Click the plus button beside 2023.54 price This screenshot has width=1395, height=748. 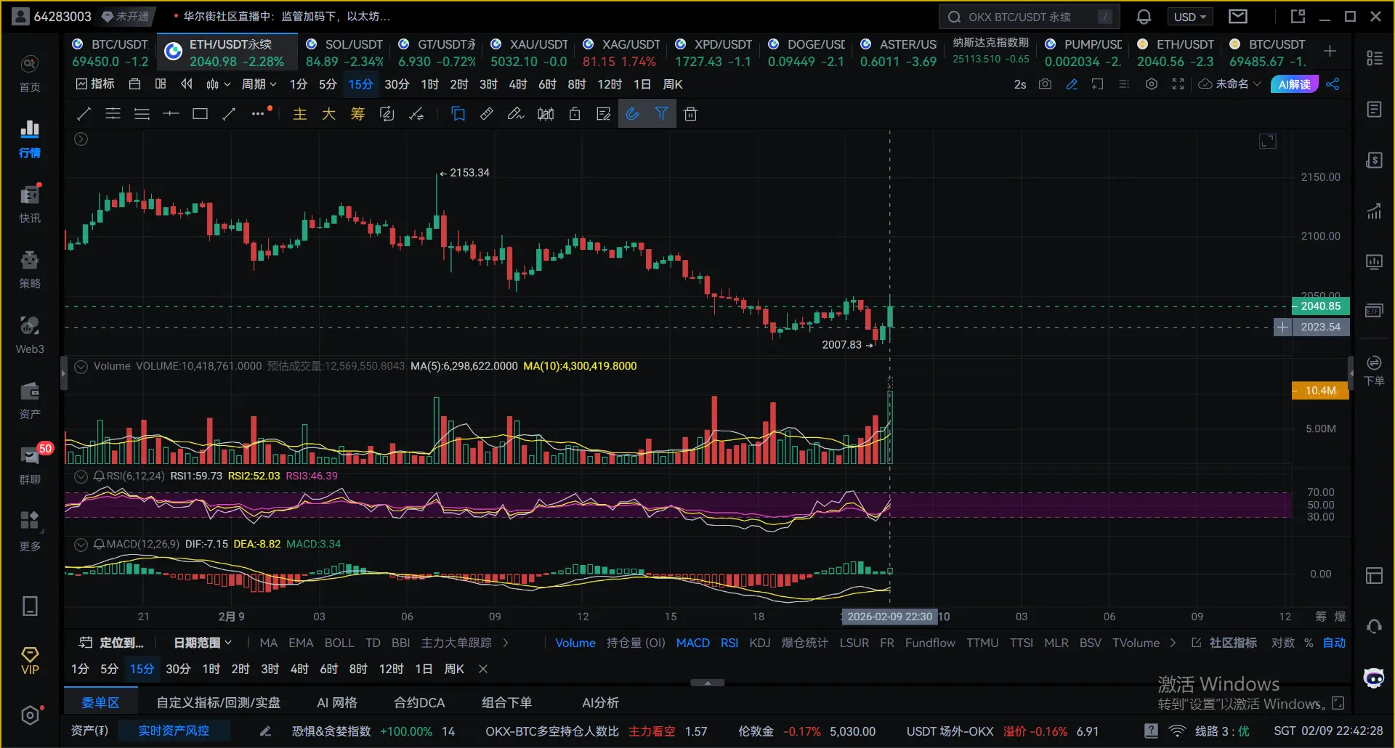tap(1282, 328)
